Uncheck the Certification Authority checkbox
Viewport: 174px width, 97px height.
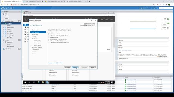49,34
